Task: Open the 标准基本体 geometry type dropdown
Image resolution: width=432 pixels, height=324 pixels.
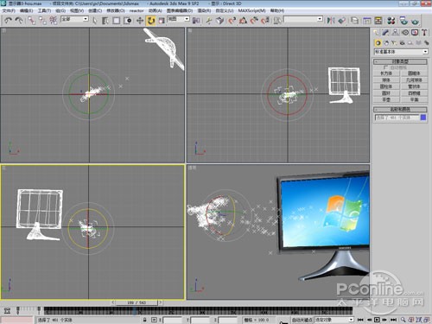Action: click(401, 52)
